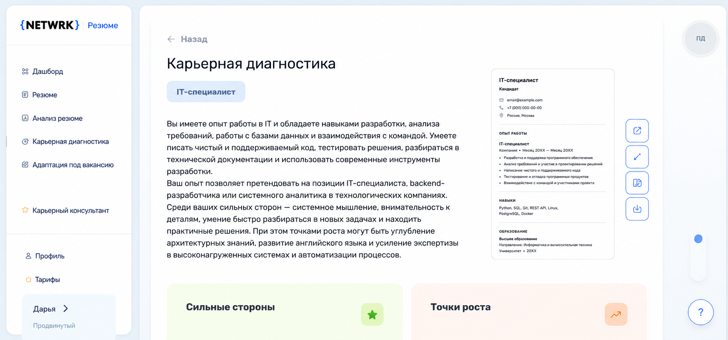Image resolution: width=728 pixels, height=340 pixels.
Task: Click the Резюме document icon in sidebar
Action: coord(25,95)
